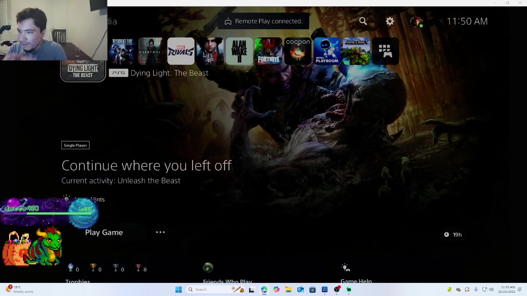Open the three-dot options menu

click(160, 232)
